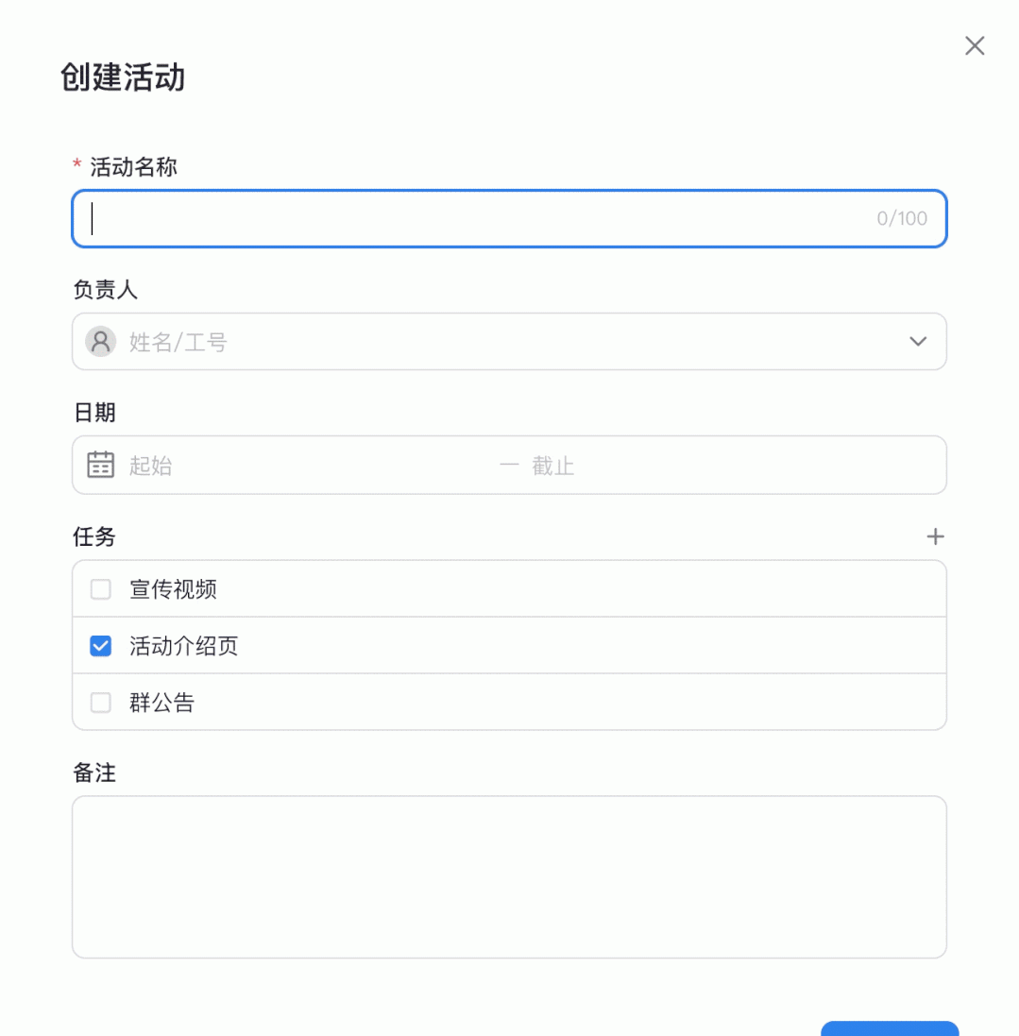The height and width of the screenshot is (1036, 1019).
Task: Click the 群公告 task label text
Action: pos(162,703)
